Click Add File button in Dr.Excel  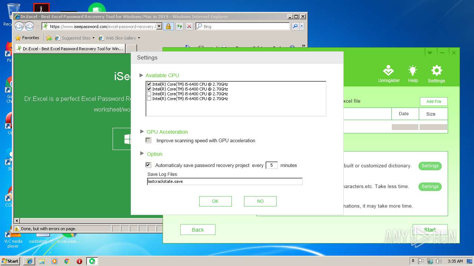(x=434, y=102)
